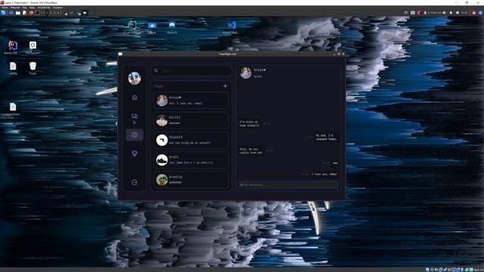Click the search magnifier icon

[x=156, y=70]
